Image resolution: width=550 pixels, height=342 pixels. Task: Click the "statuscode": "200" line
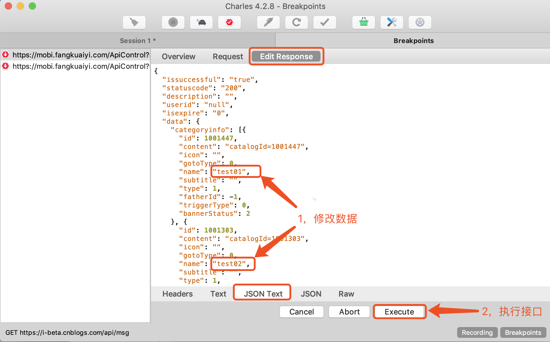point(204,88)
